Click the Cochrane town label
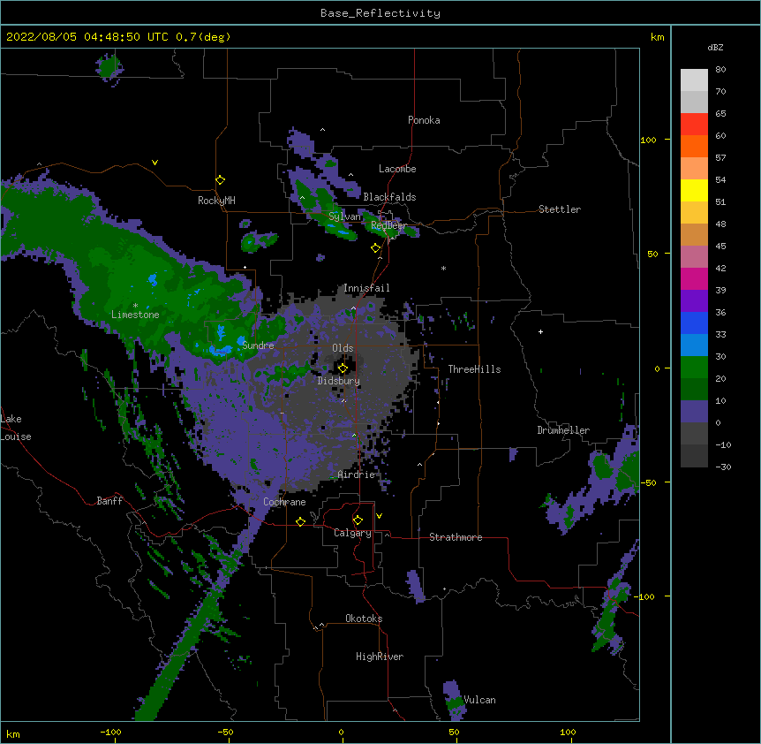 [284, 502]
